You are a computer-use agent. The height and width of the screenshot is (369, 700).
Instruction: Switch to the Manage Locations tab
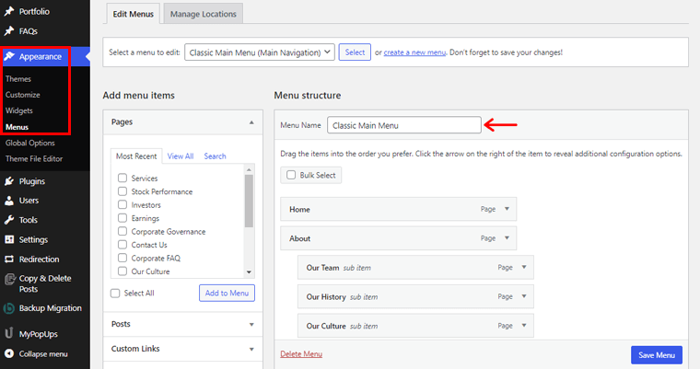click(x=204, y=14)
